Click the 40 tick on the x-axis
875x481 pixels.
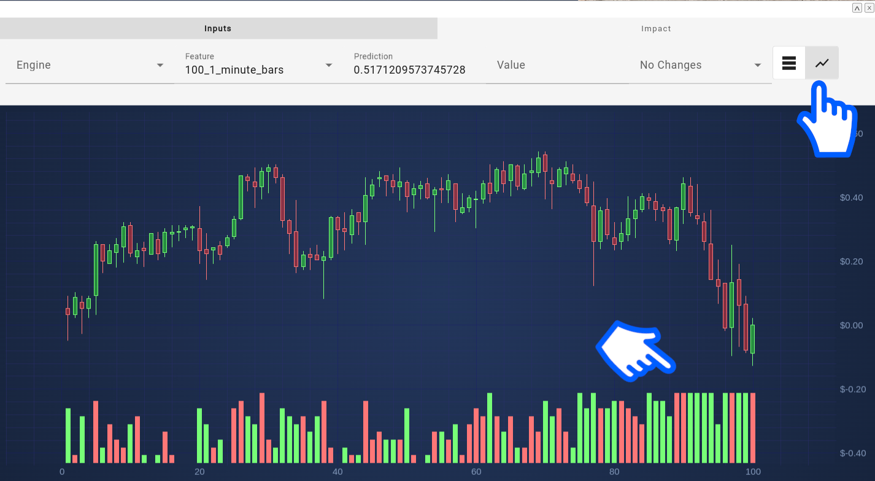pyautogui.click(x=337, y=472)
